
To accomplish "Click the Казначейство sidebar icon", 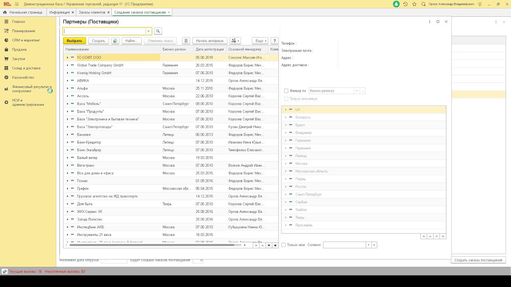I will click(x=6, y=77).
